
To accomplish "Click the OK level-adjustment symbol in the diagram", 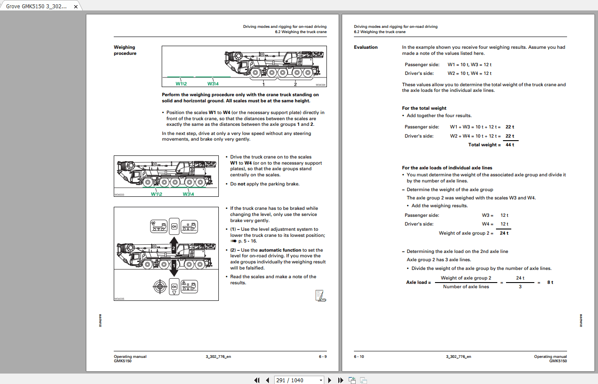I will (x=174, y=226).
